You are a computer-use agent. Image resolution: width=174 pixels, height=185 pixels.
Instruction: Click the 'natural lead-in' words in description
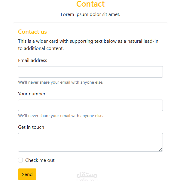pos(143,41)
